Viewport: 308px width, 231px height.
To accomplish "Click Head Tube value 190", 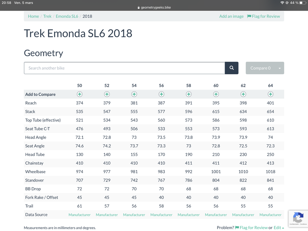I will [x=189, y=154].
